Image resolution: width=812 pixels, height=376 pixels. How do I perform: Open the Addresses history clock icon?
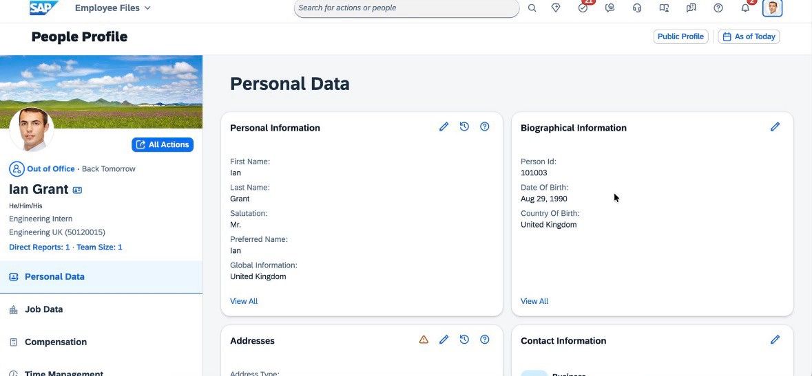464,340
